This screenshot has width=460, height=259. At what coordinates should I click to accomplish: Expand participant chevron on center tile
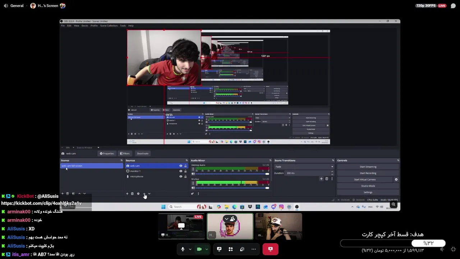point(226,219)
